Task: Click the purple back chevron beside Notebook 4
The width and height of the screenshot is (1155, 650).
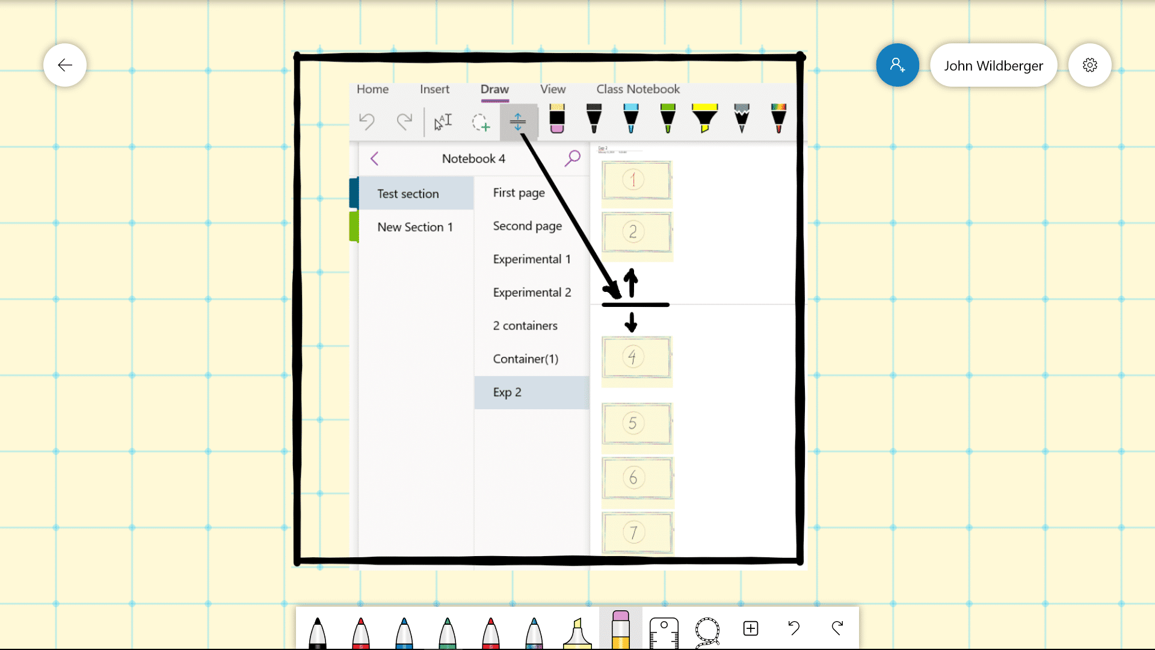Action: click(x=374, y=159)
